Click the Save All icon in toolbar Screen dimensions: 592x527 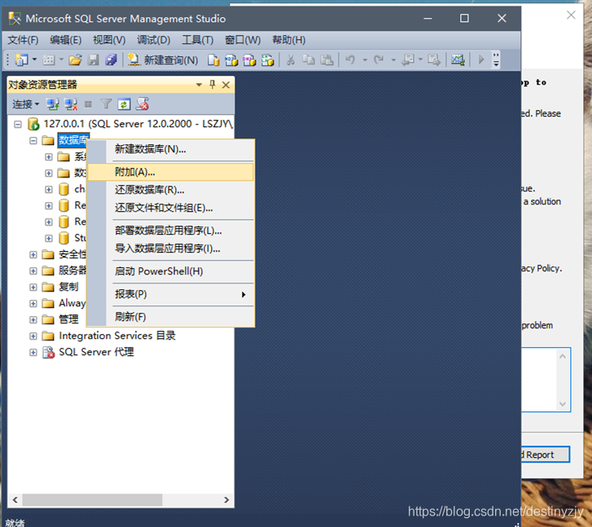(x=111, y=59)
